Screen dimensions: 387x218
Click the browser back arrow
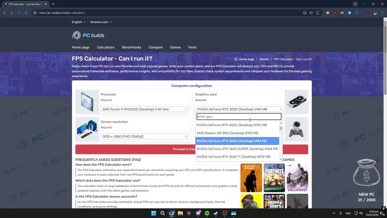pyautogui.click(x=4, y=13)
